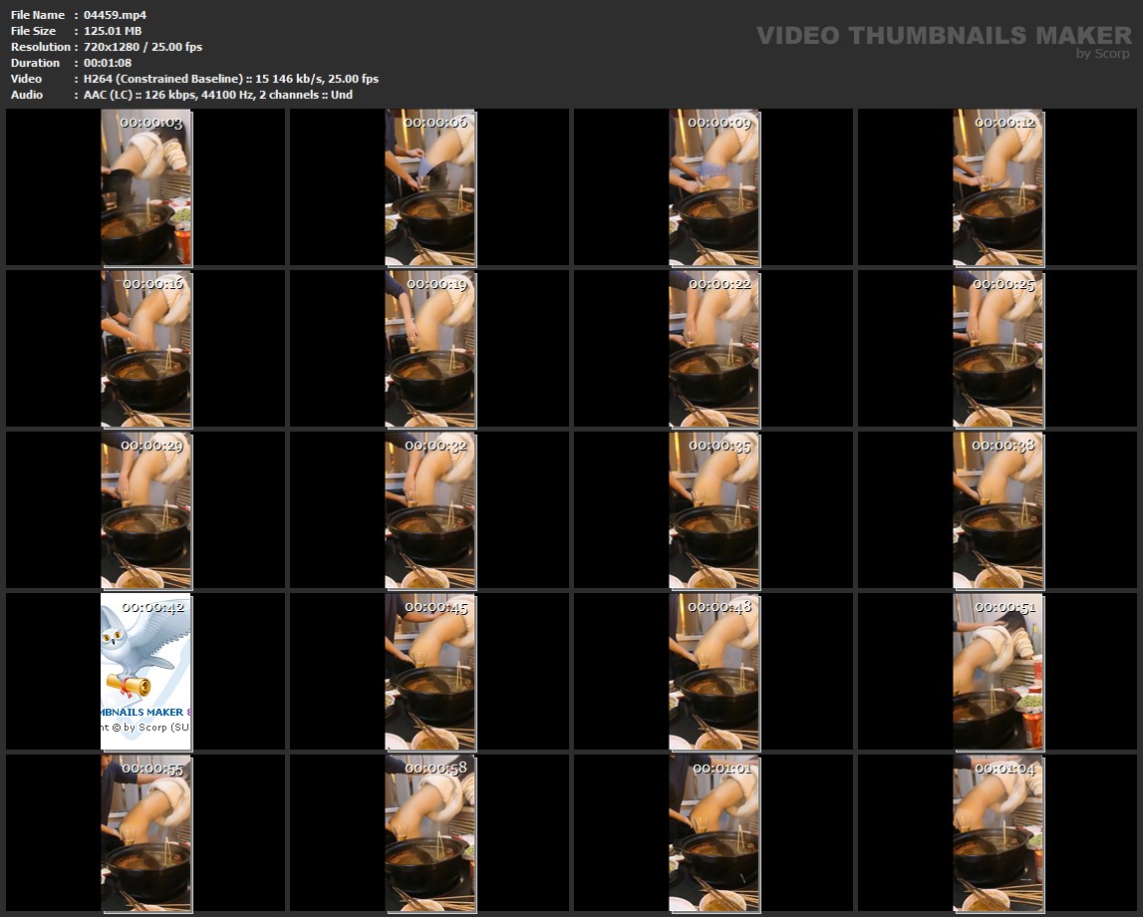
Task: Click the resolution value 720x1280 / 25.00 fps
Action: tap(143, 47)
